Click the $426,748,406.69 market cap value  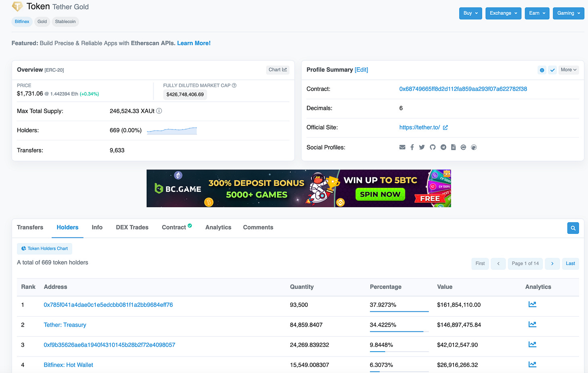coord(185,94)
